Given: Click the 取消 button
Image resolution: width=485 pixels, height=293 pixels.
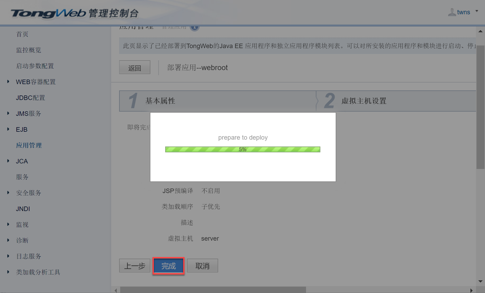Looking at the screenshot, I should point(203,266).
